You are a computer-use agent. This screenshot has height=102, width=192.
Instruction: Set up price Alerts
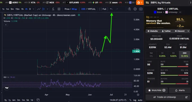coord(180,90)
